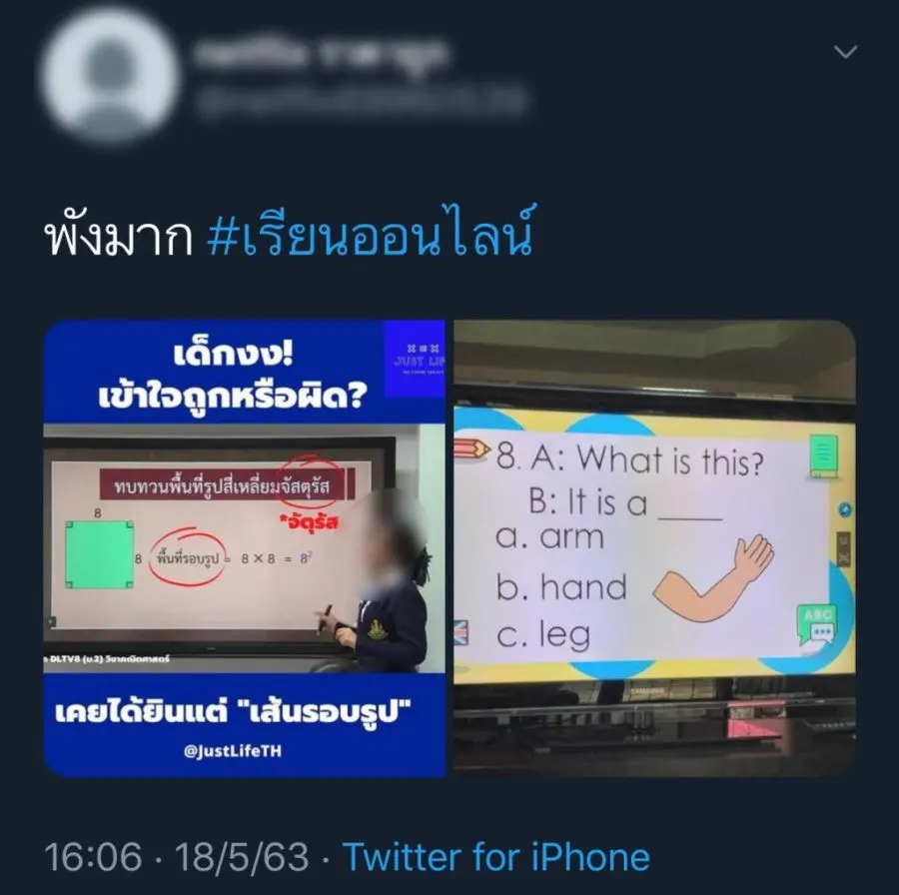
Task: Click the ABC chat bubble icon
Action: (x=817, y=625)
